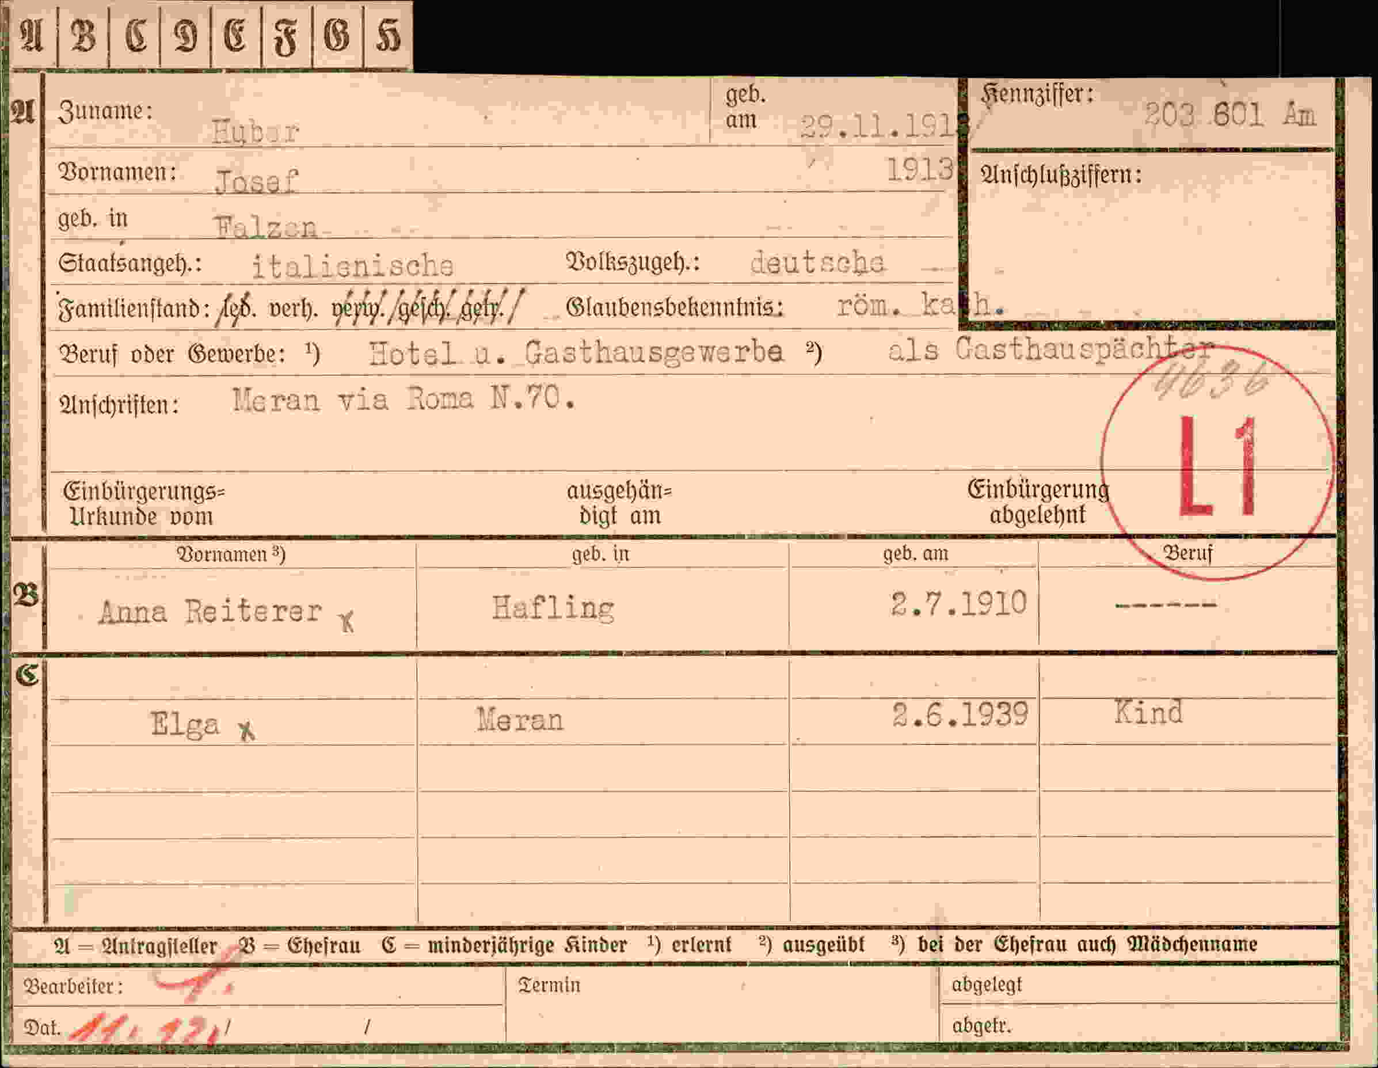The width and height of the screenshot is (1378, 1068).
Task: Click the child's name 'Elga'
Action: click(185, 724)
